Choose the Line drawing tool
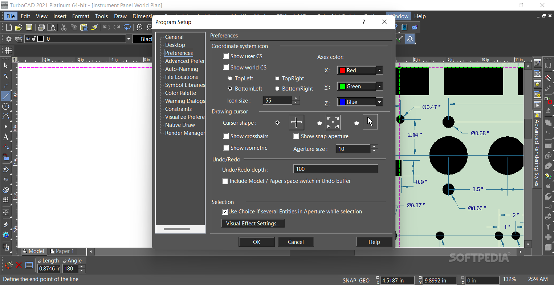The image size is (554, 285). click(6, 96)
